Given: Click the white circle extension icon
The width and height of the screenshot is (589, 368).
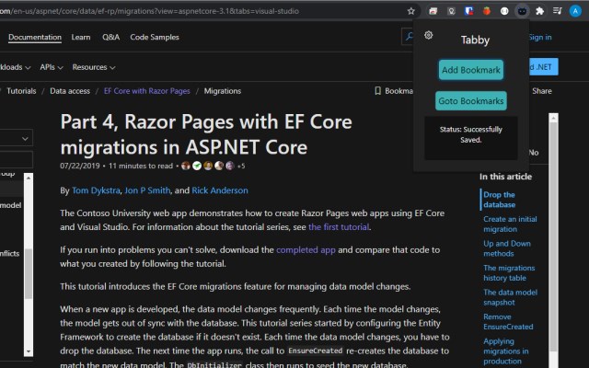Looking at the screenshot, I should (504, 11).
